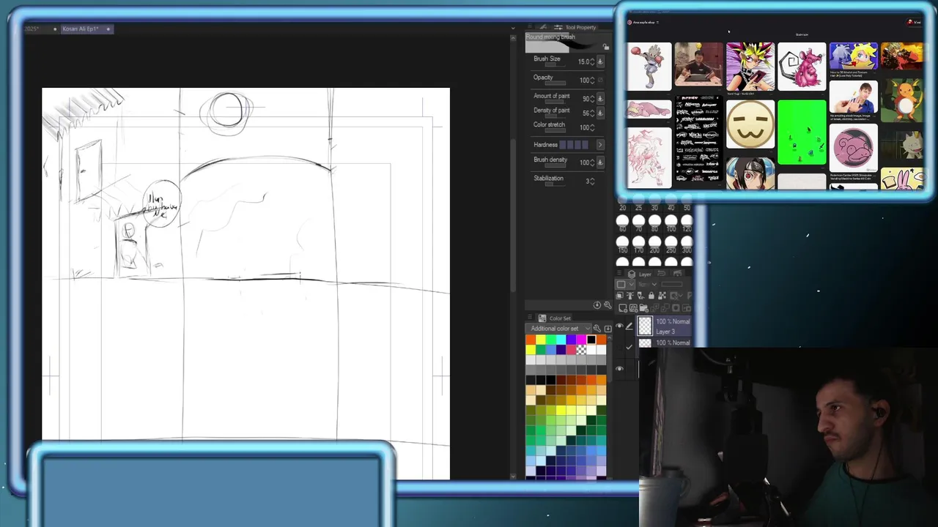The height and width of the screenshot is (527, 938).
Task: Click the Lock transparent pixels icon
Action: [x=662, y=296]
